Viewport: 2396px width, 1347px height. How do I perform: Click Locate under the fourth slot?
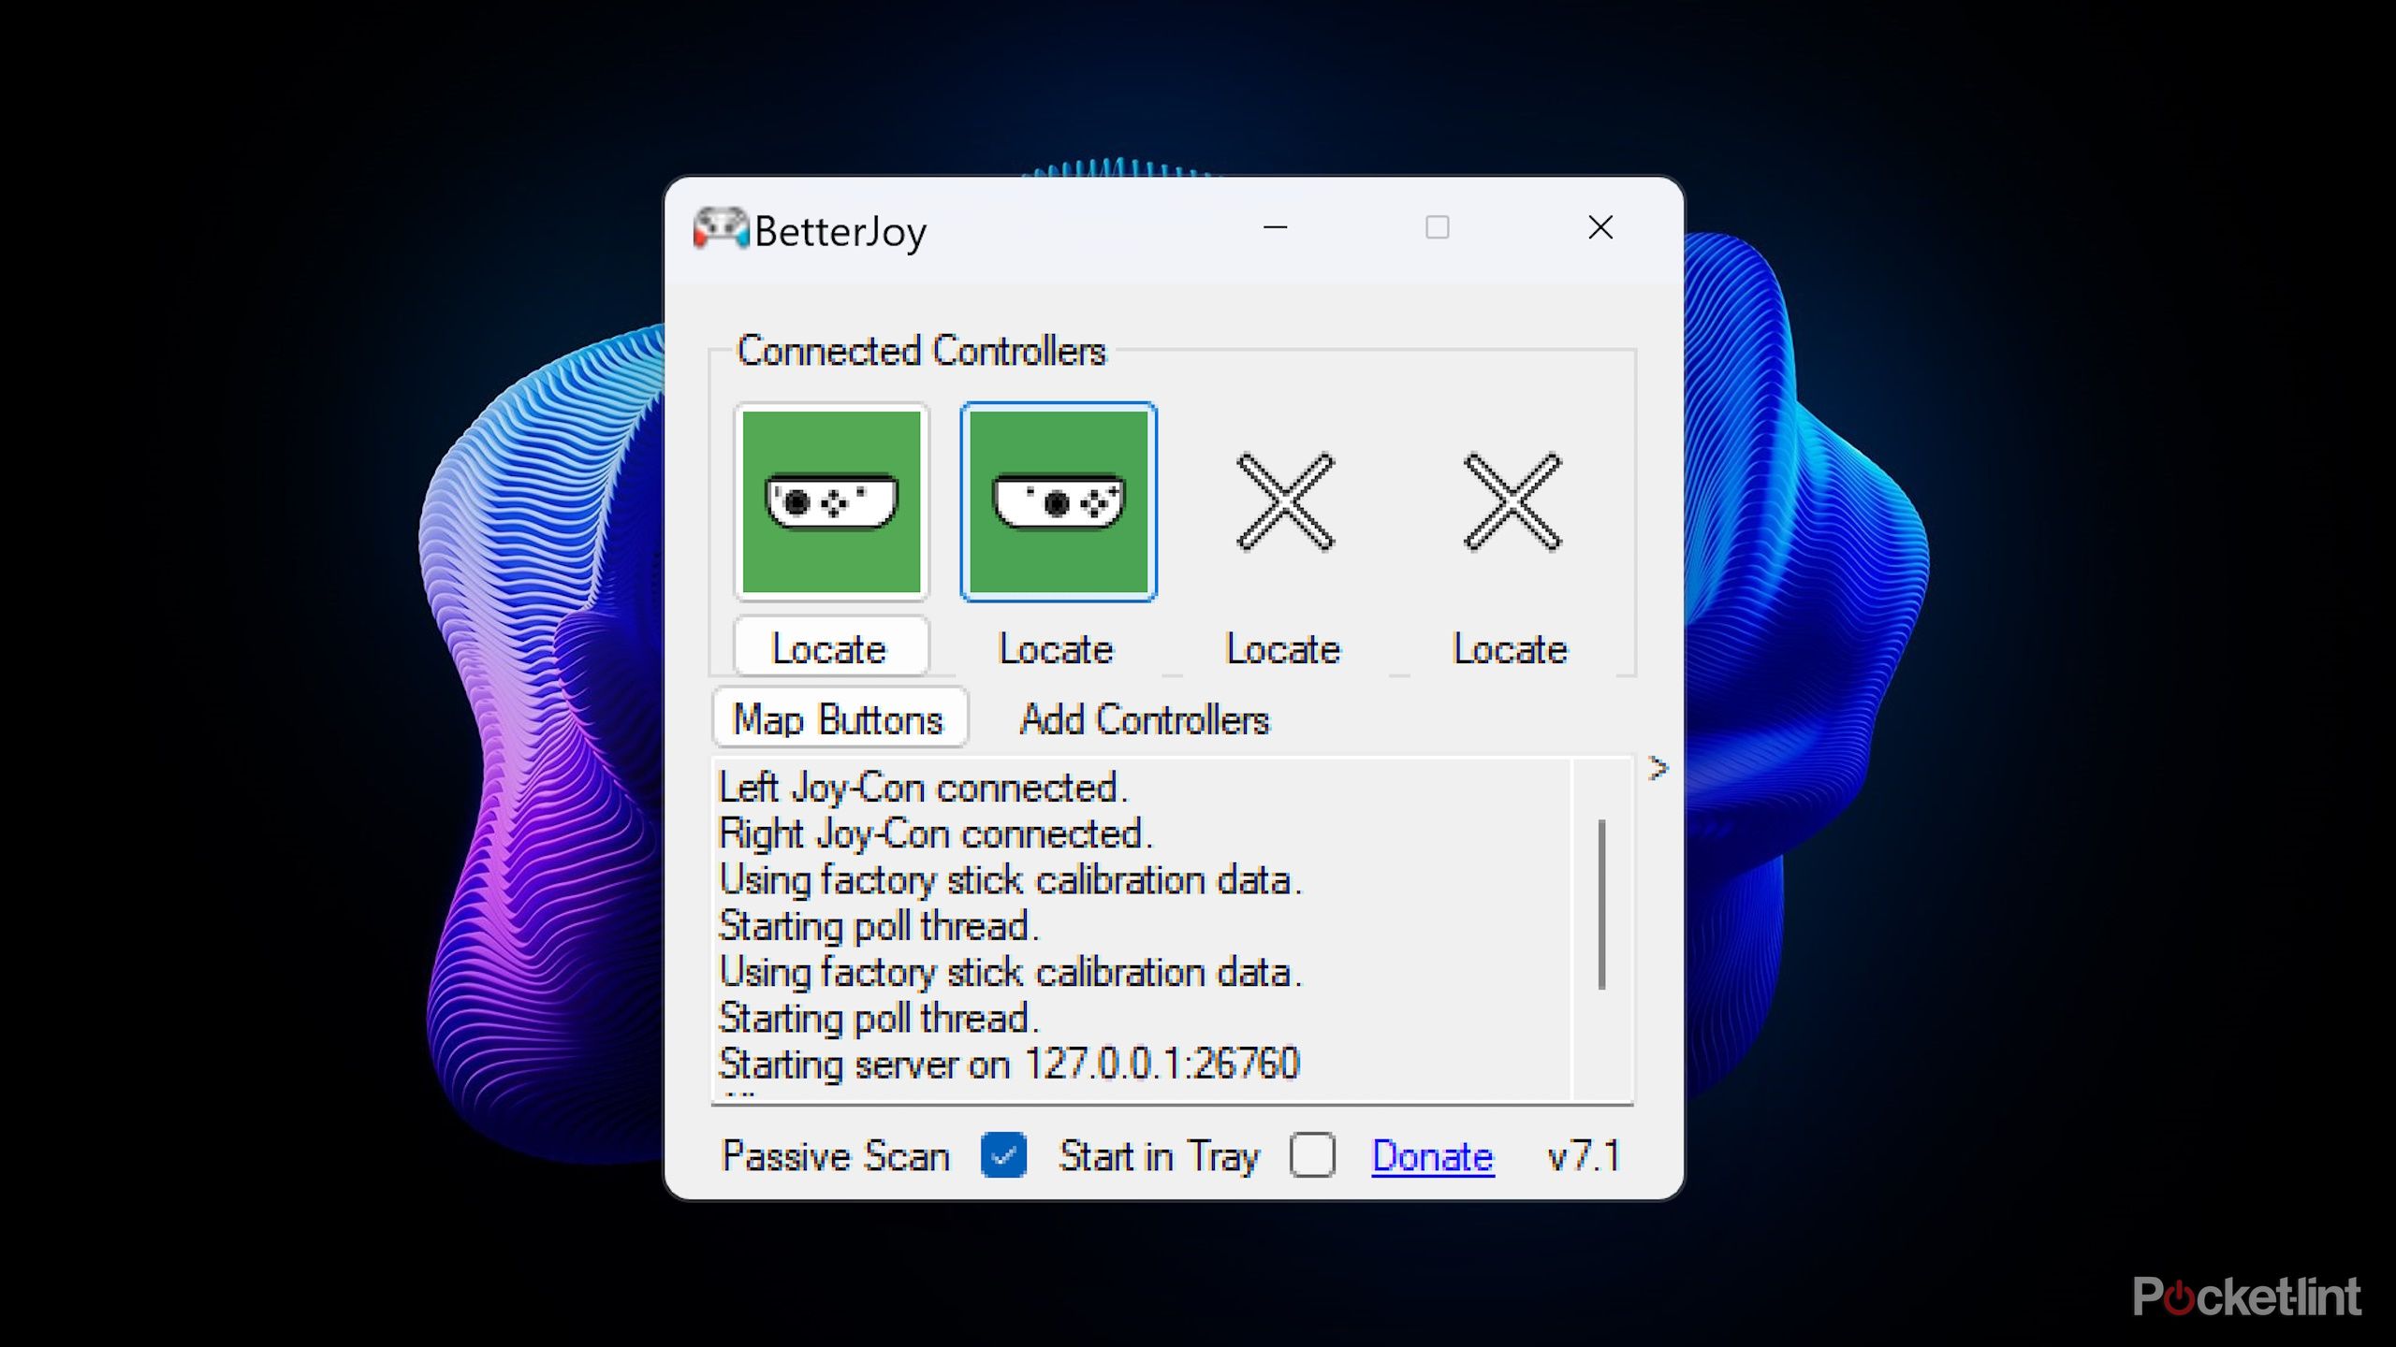(1511, 648)
